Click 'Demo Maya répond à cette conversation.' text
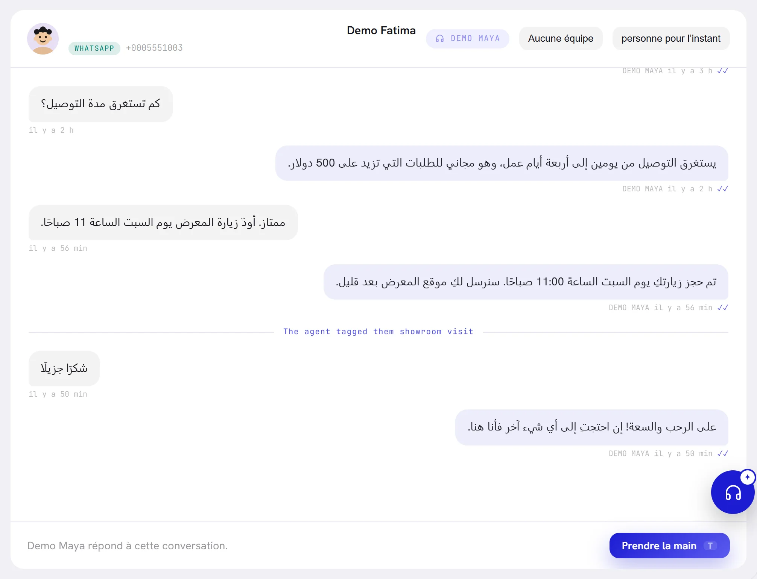Image resolution: width=757 pixels, height=579 pixels. tap(127, 546)
